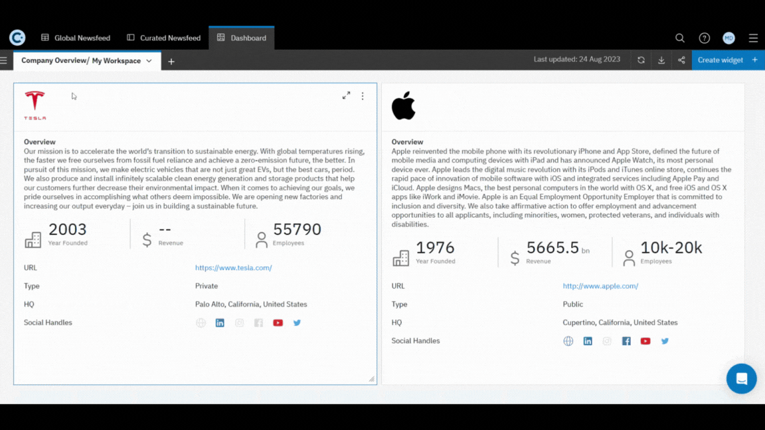Select Apple's YouTube social handle icon
This screenshot has width=765, height=430.
click(x=645, y=340)
